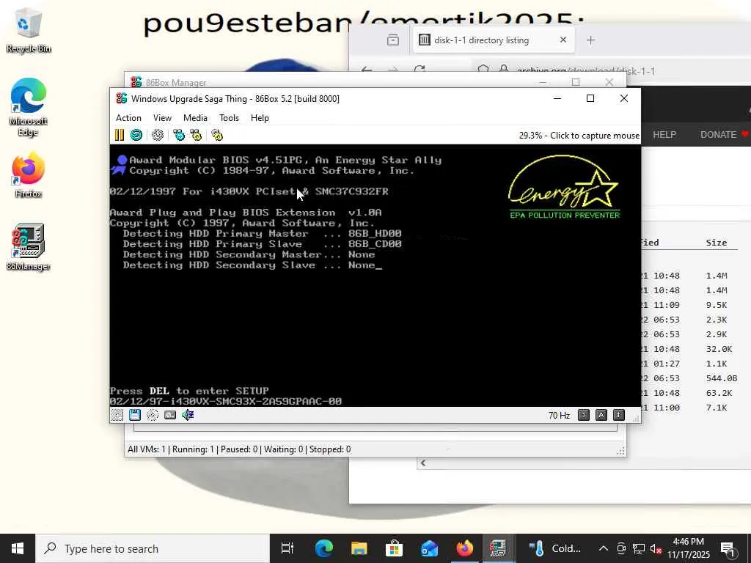Send Ctrl+Alt+Esc using the yellow toolbar icon

tap(196, 135)
